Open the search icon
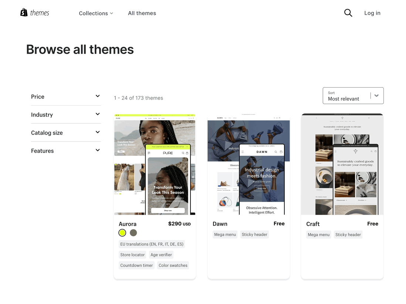The height and width of the screenshot is (304, 406). (348, 13)
